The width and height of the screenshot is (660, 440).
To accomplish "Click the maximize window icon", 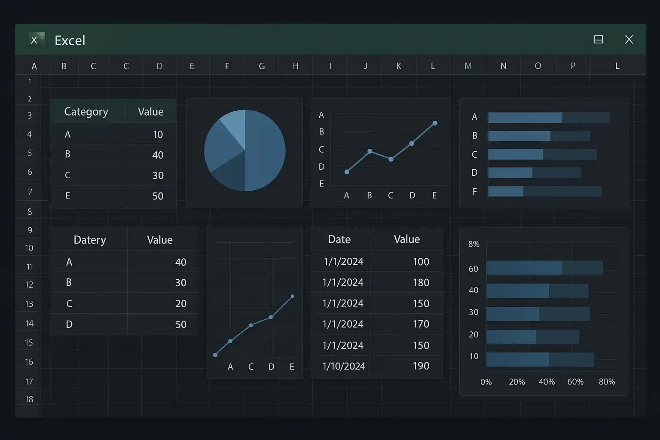I will point(598,40).
